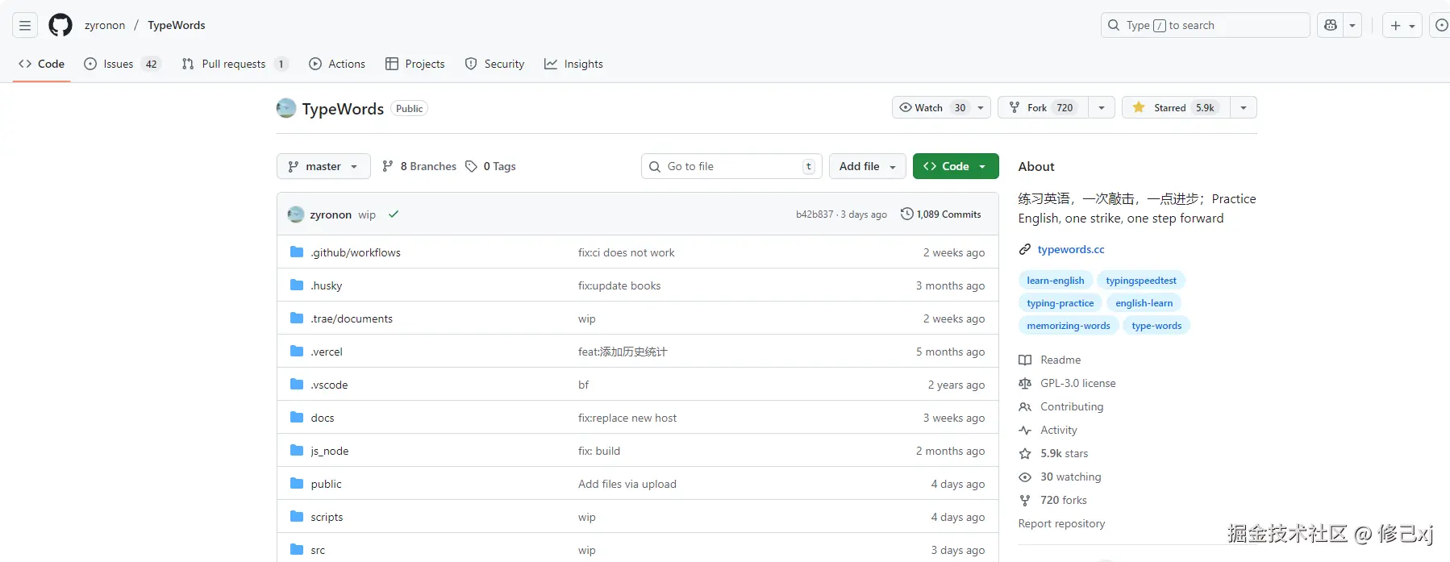Open the Add file dropdown
The height and width of the screenshot is (562, 1450).
pyautogui.click(x=868, y=166)
